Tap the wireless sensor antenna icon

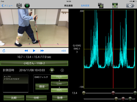point(19,6)
